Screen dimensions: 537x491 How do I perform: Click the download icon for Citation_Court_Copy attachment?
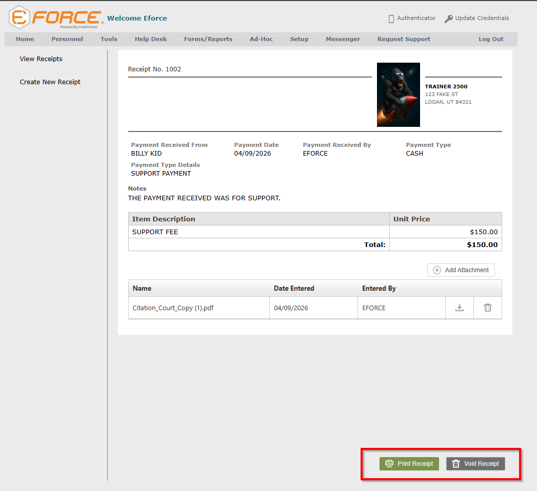pyautogui.click(x=460, y=308)
